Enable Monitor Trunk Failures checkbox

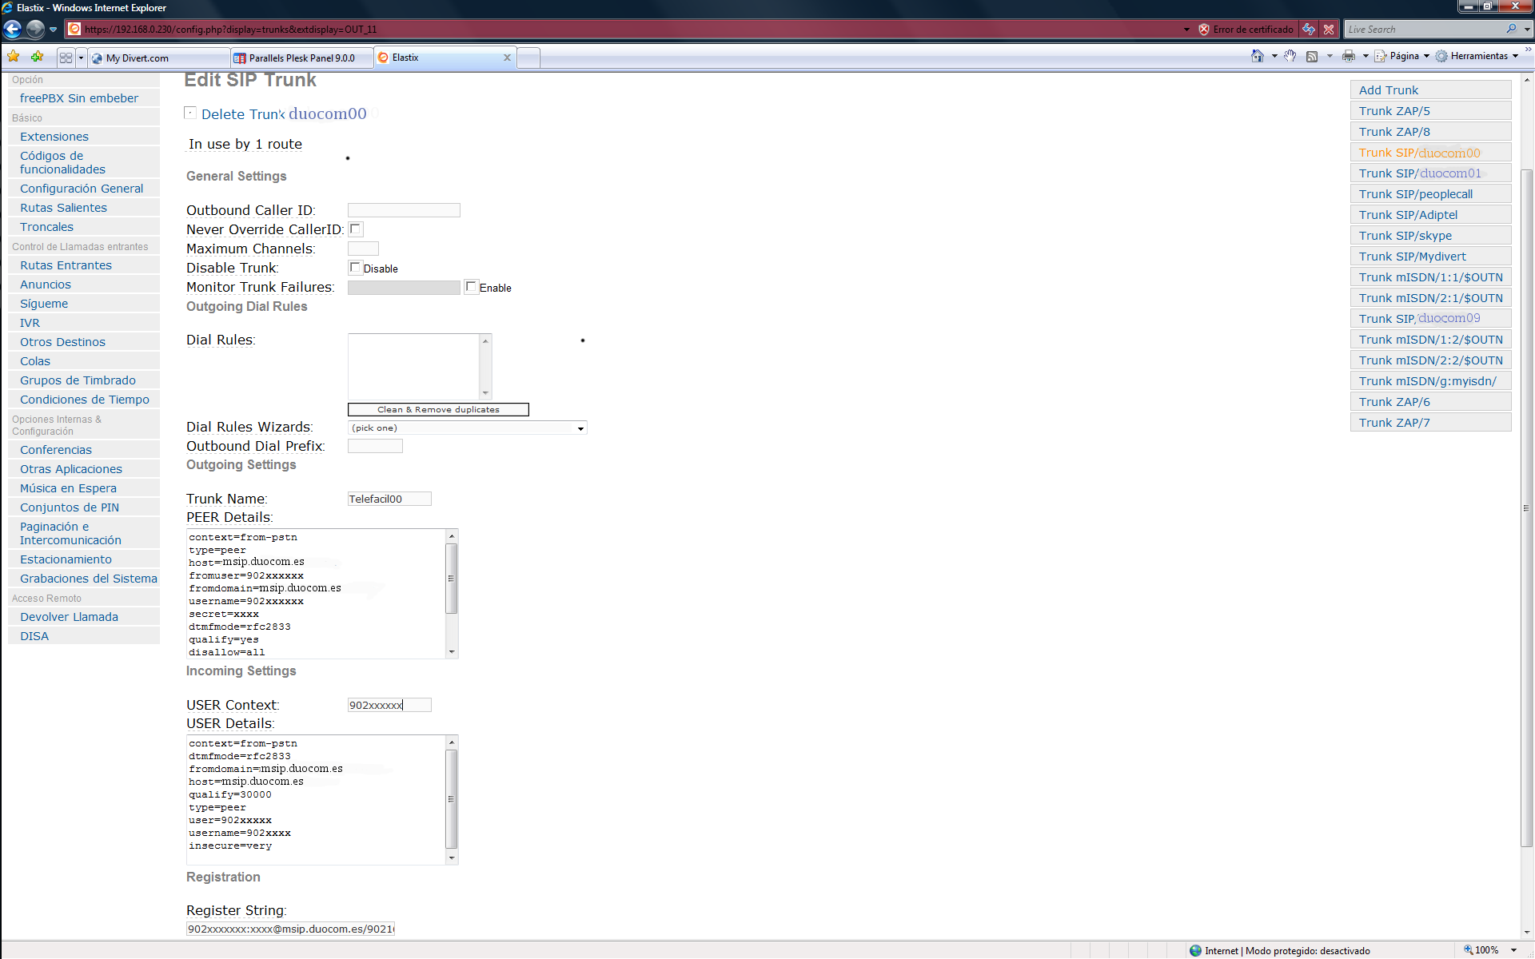(472, 287)
